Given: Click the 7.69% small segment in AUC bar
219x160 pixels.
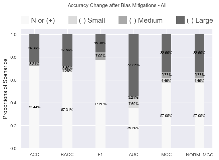Looking at the screenshot, I should pyautogui.click(x=134, y=104).
